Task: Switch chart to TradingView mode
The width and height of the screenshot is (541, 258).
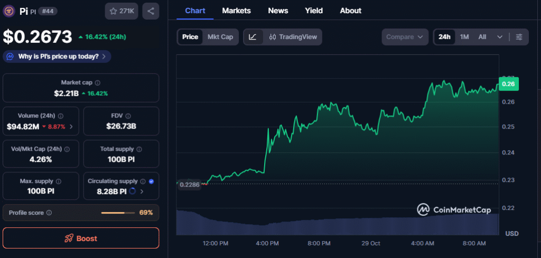Action: [292, 37]
